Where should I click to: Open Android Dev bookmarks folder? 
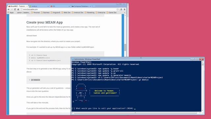78,13
